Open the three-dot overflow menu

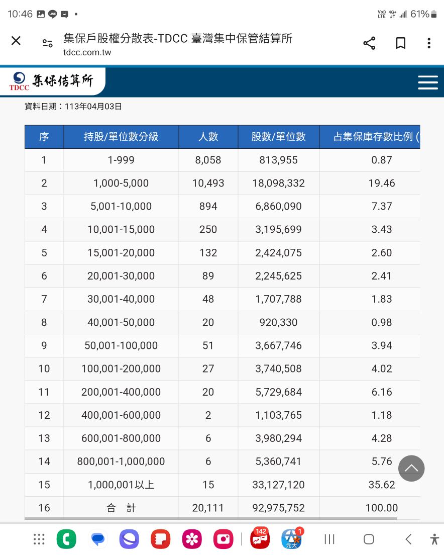coord(429,43)
